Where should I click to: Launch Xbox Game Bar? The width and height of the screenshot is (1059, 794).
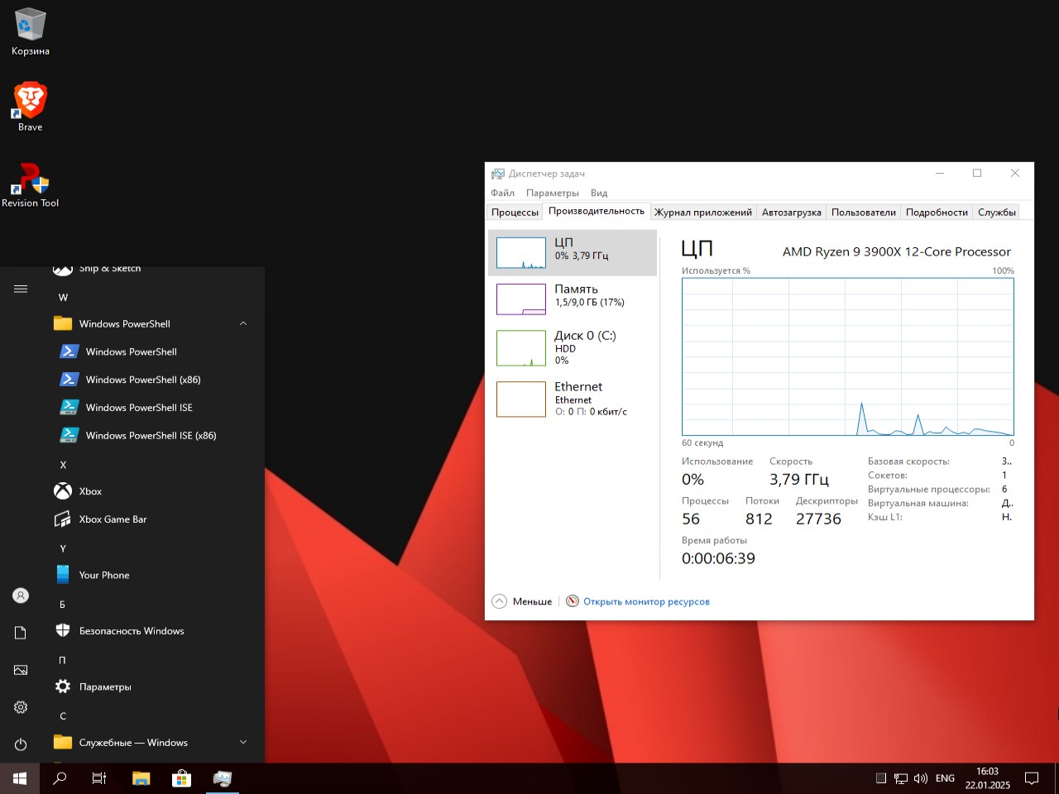[x=153, y=519]
